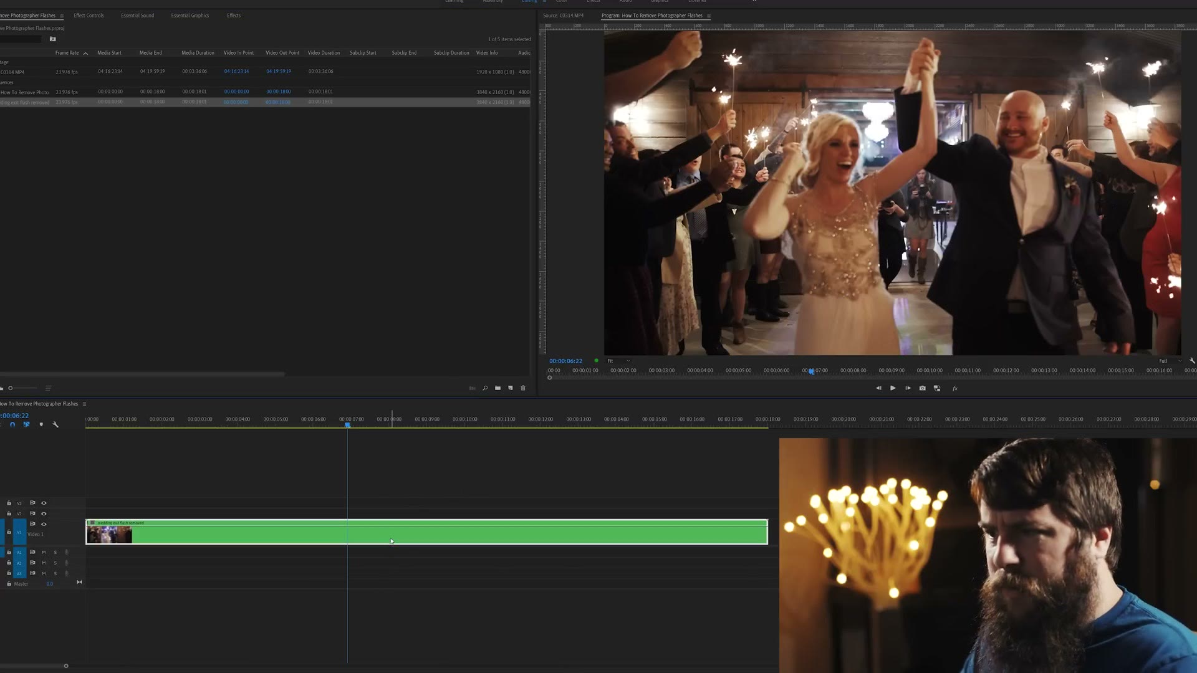Click Master volume value 0.0
This screenshot has height=673, width=1197.
click(50, 584)
